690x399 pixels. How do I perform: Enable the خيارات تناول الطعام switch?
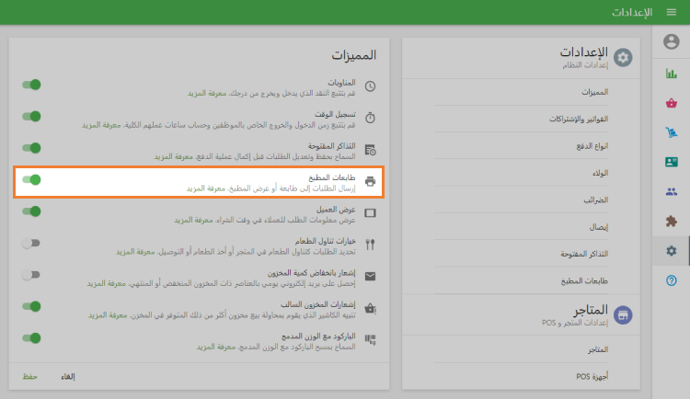pos(31,243)
